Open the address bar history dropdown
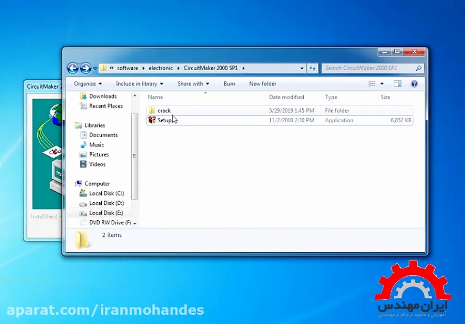The image size is (465, 324). pos(302,68)
